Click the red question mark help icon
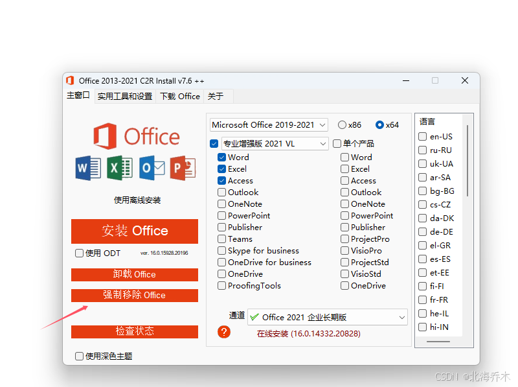The width and height of the screenshot is (518, 387). [x=223, y=332]
